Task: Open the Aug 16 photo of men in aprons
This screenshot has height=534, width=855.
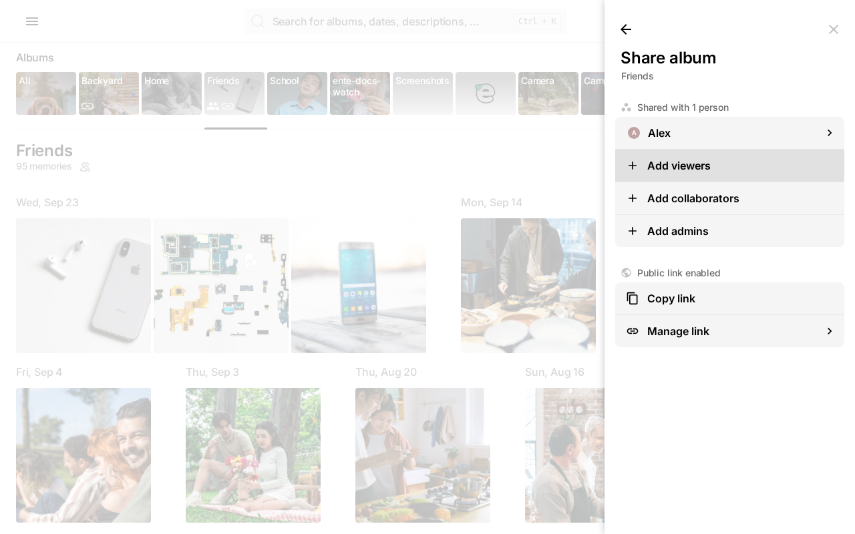Action: point(564,455)
